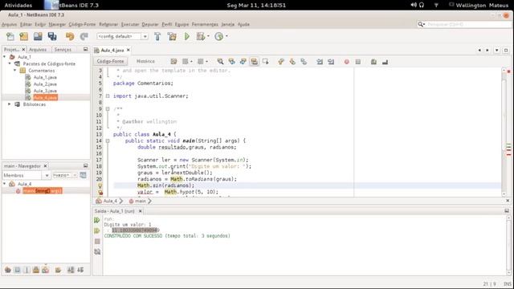The image size is (514, 289).
Task: Click Wellington Mateus user menu
Action: pos(482,5)
